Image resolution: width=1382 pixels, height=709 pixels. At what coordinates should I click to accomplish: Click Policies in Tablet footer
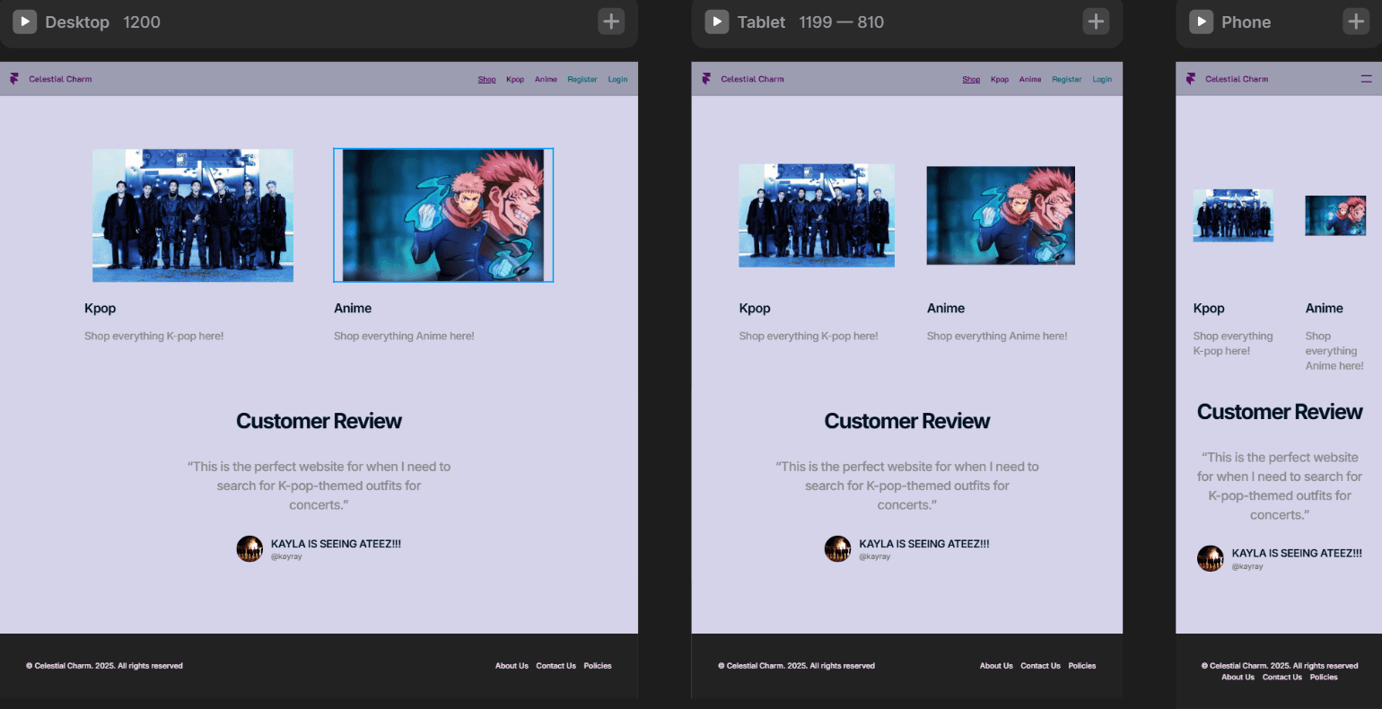(x=1082, y=666)
